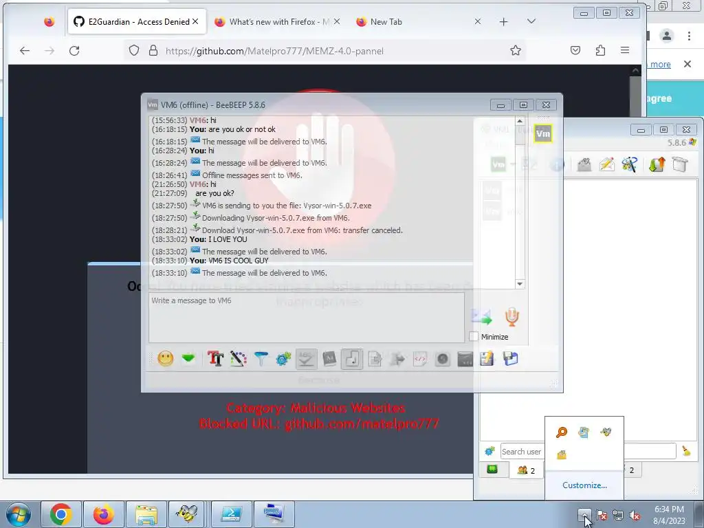This screenshot has width=704, height=528.
Task: Check the Minimize checkbox in chat window
Action: click(473, 336)
